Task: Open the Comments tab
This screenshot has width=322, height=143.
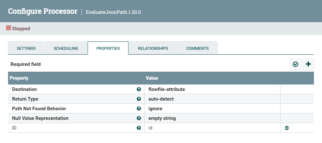Action: point(197,49)
